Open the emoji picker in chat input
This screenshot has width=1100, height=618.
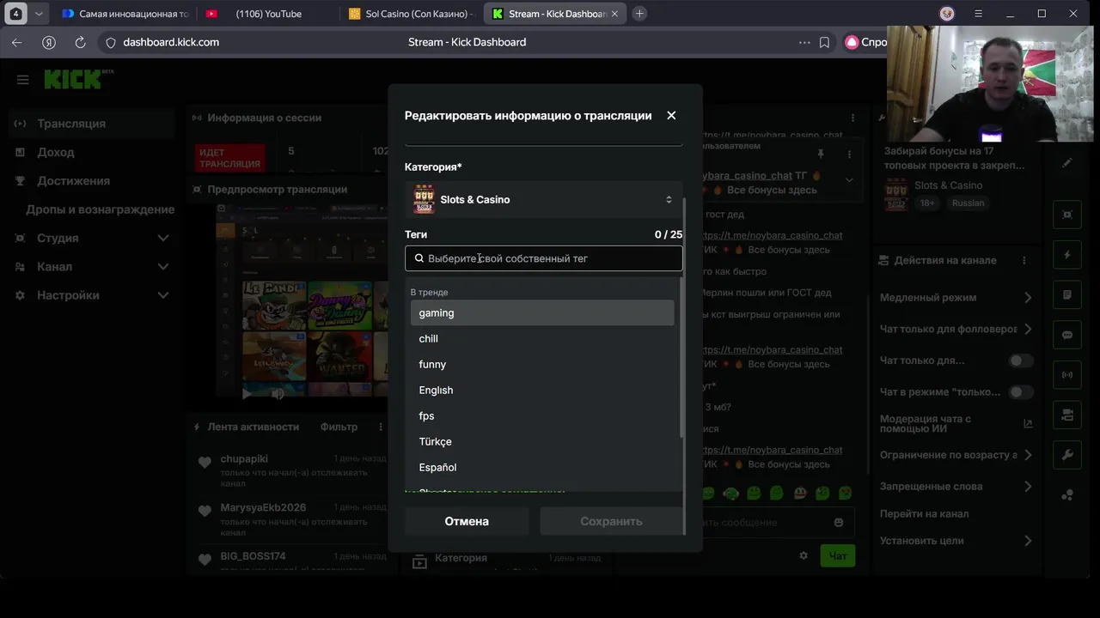[839, 522]
